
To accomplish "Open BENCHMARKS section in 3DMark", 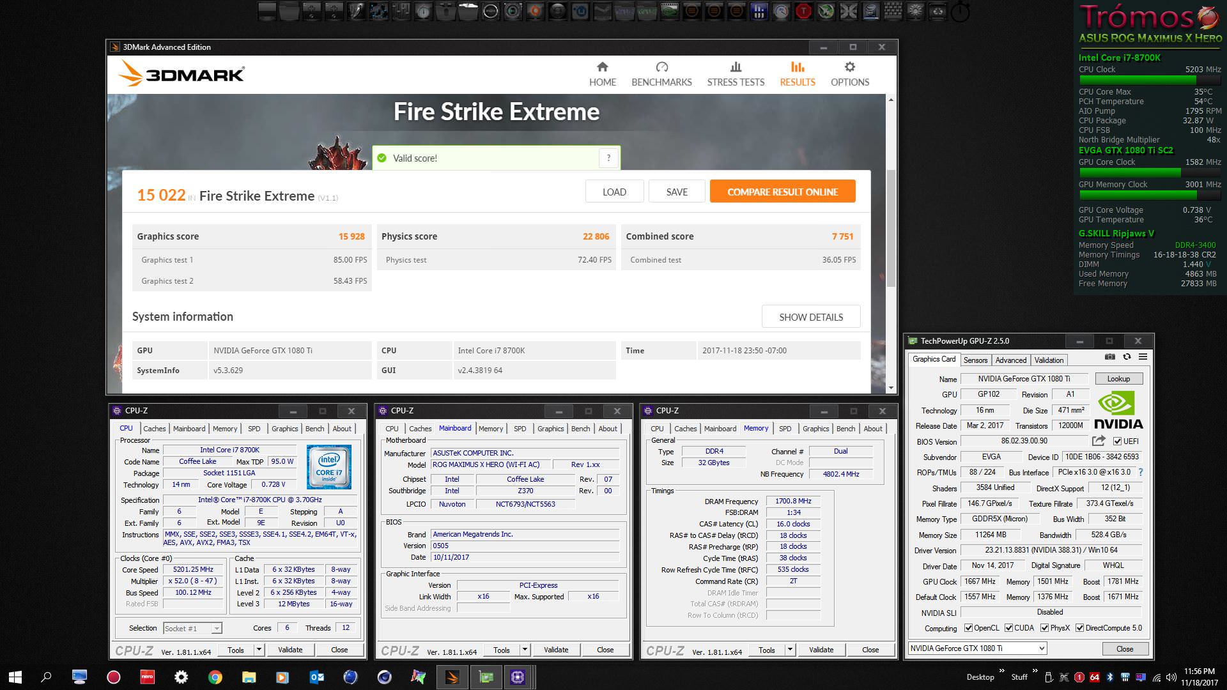I will (661, 74).
